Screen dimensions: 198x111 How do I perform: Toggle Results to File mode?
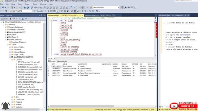coord(78,11)
